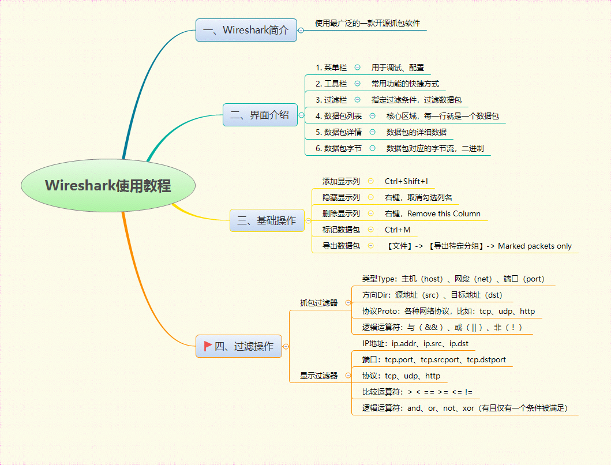Collapse the 抓包过滤器 subtopic

pos(348,303)
